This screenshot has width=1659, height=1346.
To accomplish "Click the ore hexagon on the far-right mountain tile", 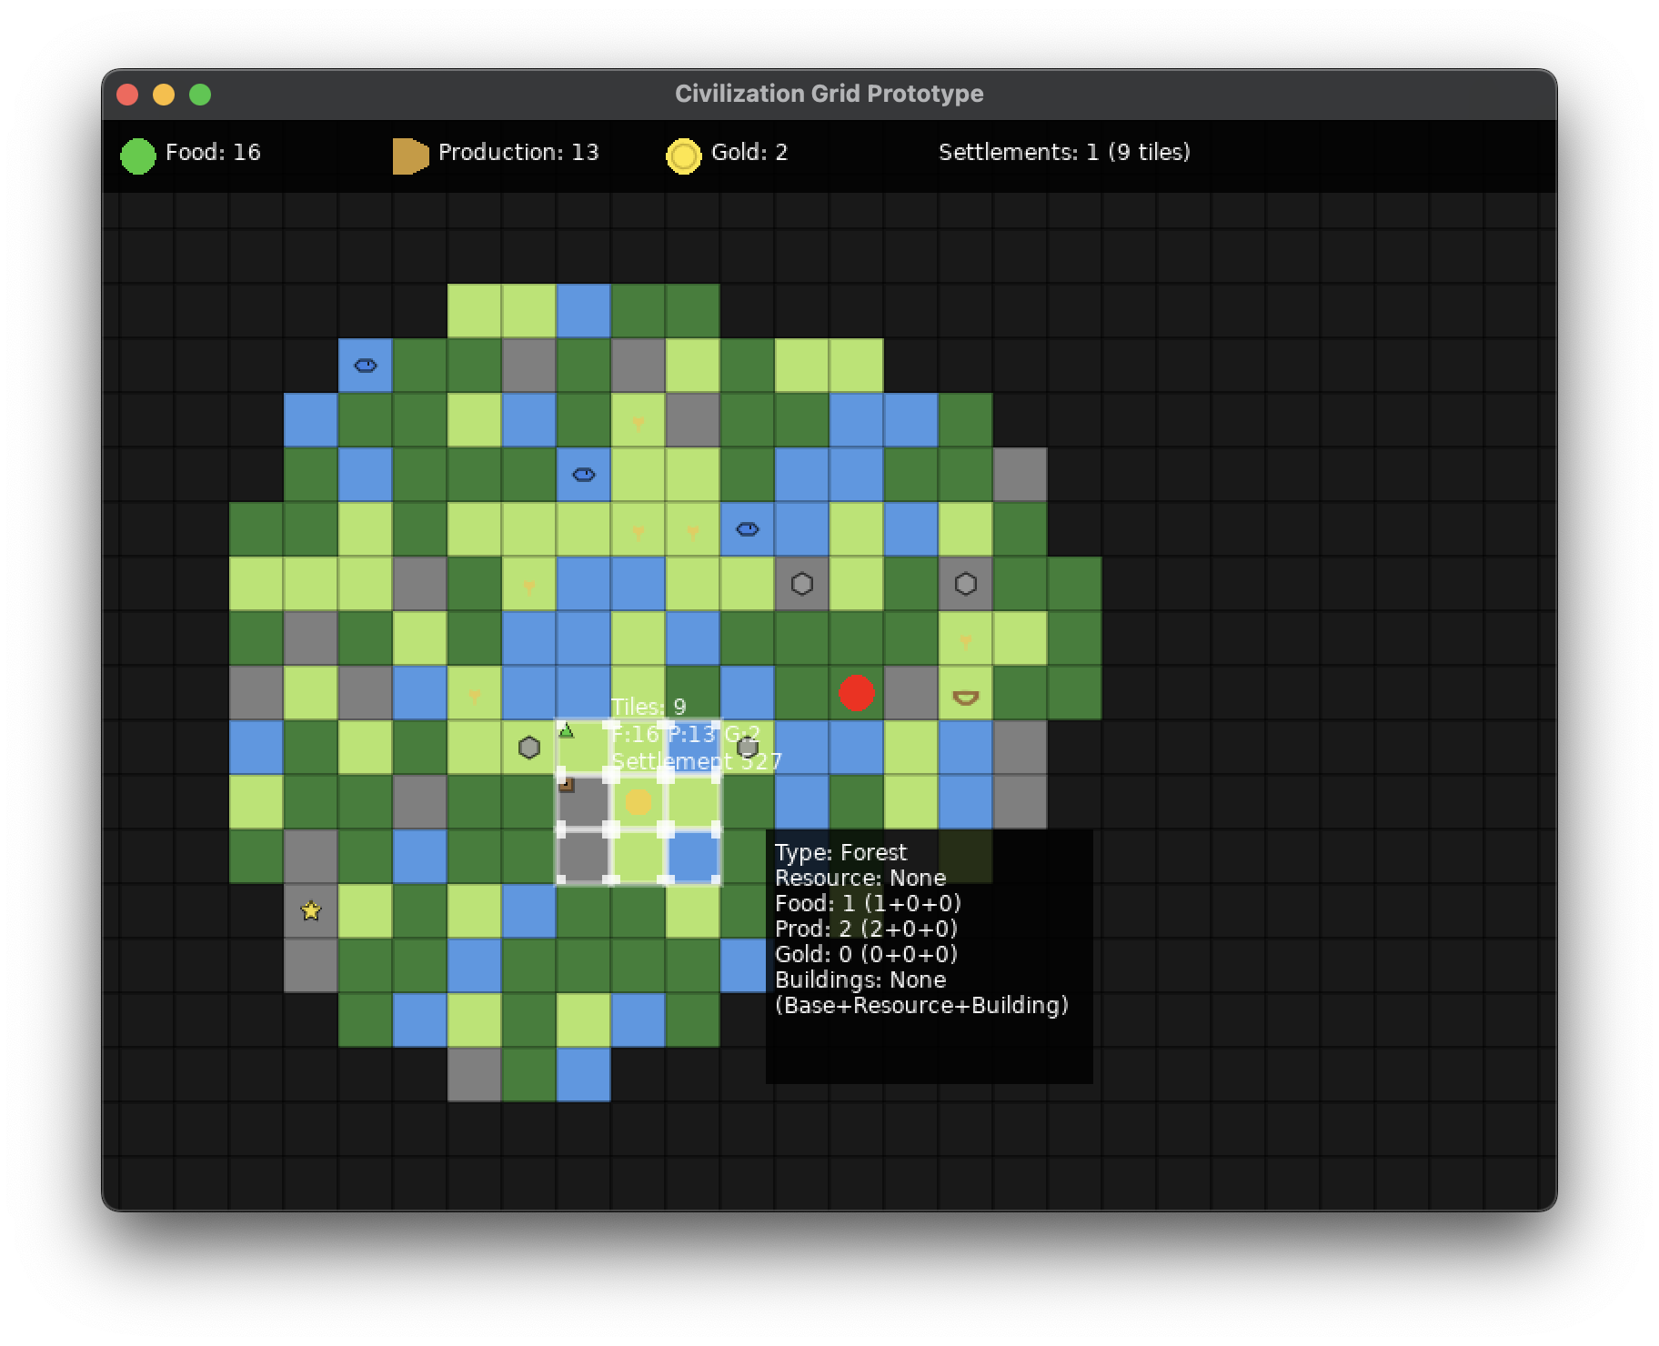I will pos(965,583).
